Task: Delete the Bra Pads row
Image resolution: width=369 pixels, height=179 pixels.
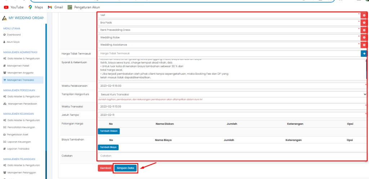Action: [x=364, y=23]
